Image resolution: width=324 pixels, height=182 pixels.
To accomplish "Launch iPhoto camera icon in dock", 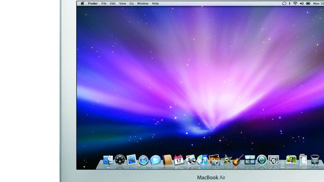I will [x=214, y=160].
